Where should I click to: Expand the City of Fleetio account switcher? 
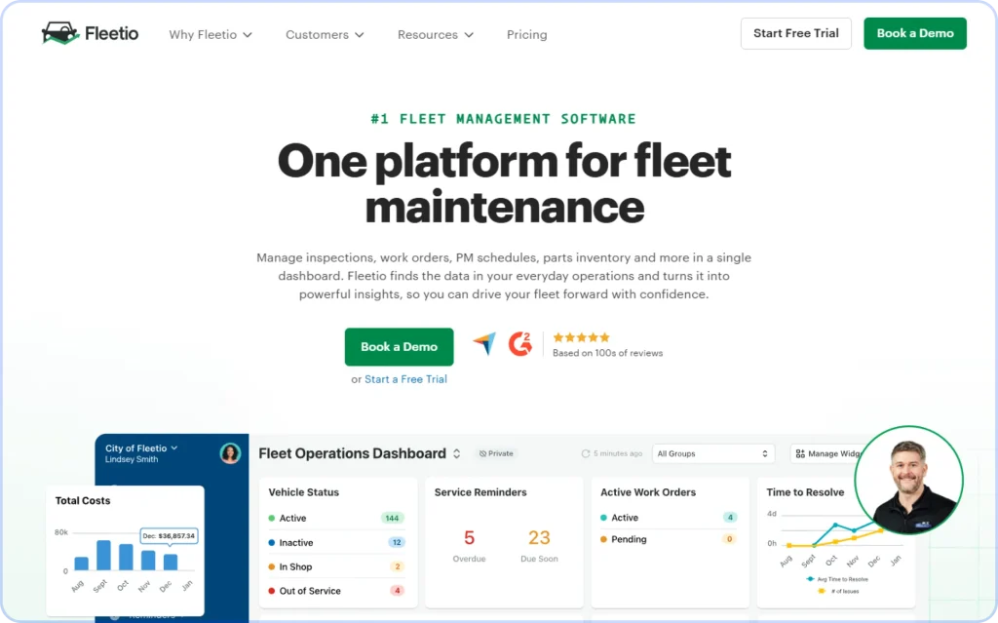[x=141, y=448]
